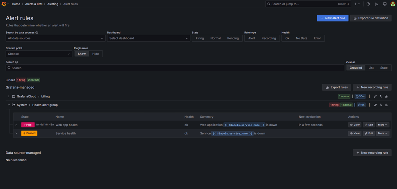Open the Contact point 'Choose' dropdown

39,54
